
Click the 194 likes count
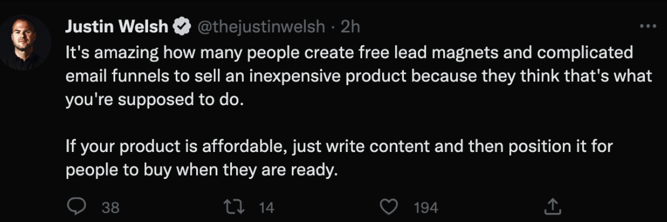pos(426,207)
